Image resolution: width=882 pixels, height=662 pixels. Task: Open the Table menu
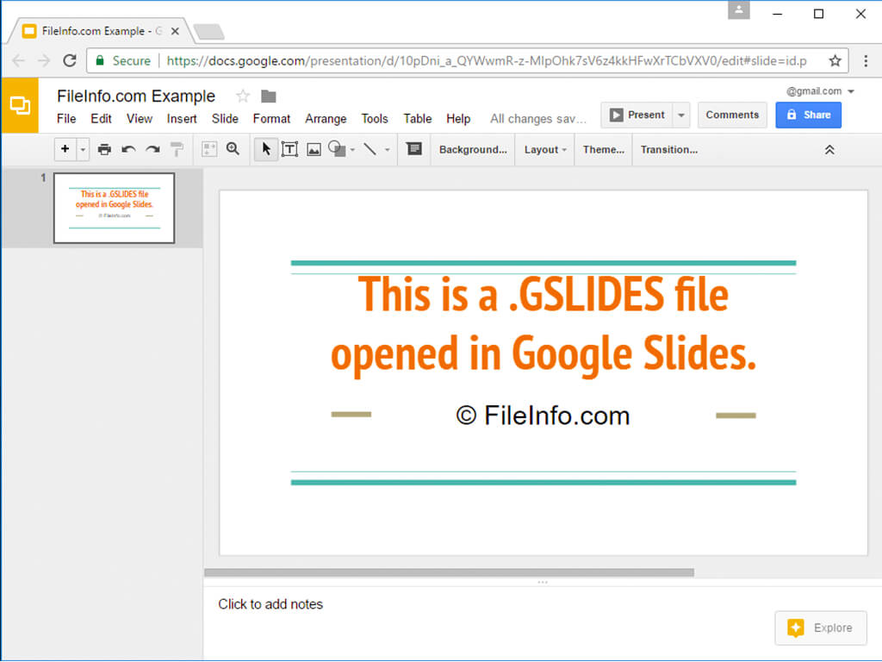(x=418, y=119)
